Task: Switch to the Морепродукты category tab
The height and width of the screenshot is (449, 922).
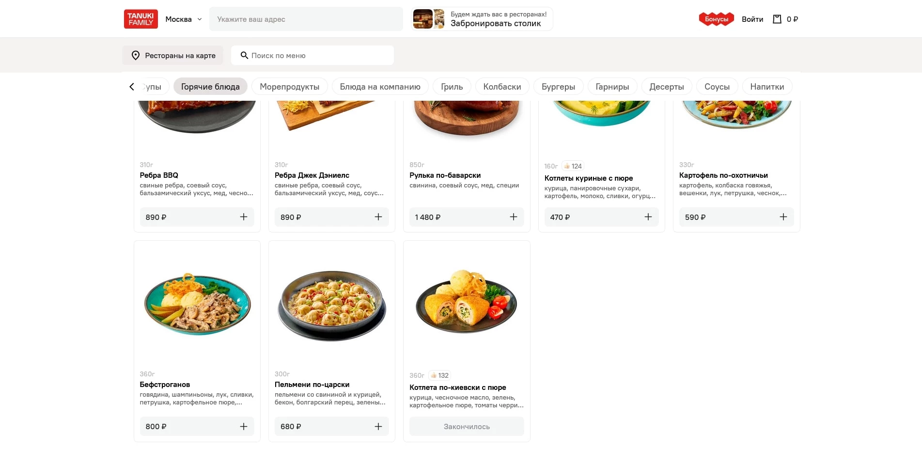Action: click(x=289, y=87)
